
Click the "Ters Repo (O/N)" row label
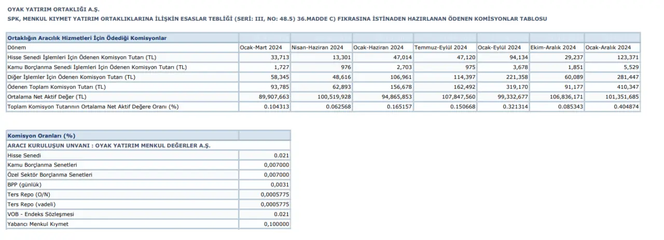[28, 194]
